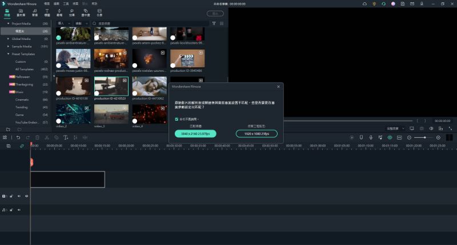Select the All Templates item

click(26, 69)
